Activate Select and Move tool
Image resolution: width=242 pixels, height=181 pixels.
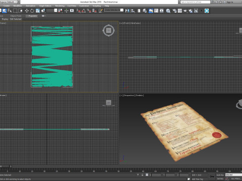tap(27, 11)
